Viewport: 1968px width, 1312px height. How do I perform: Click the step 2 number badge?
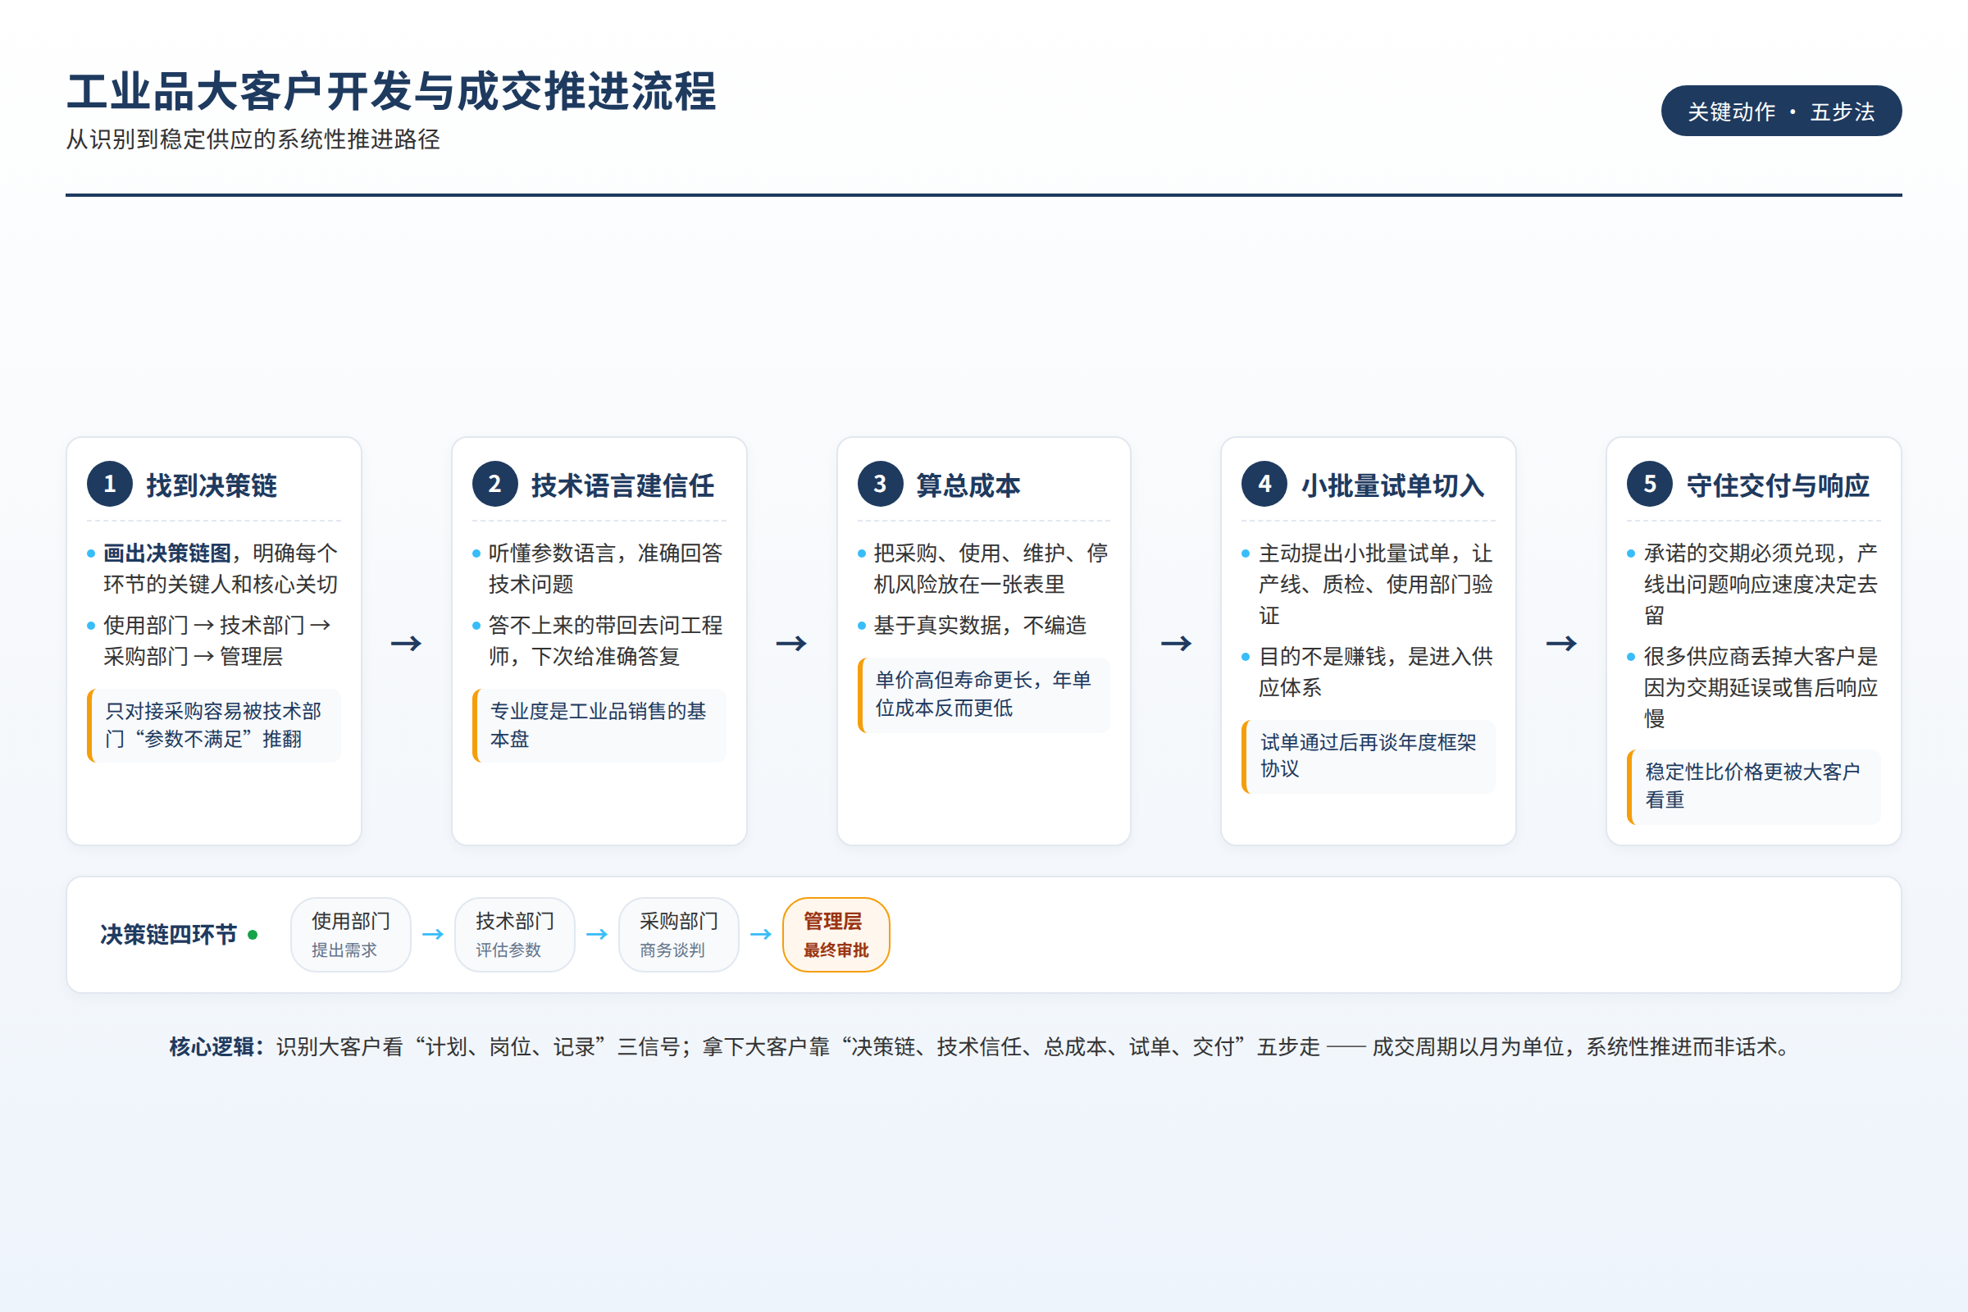coord(494,484)
